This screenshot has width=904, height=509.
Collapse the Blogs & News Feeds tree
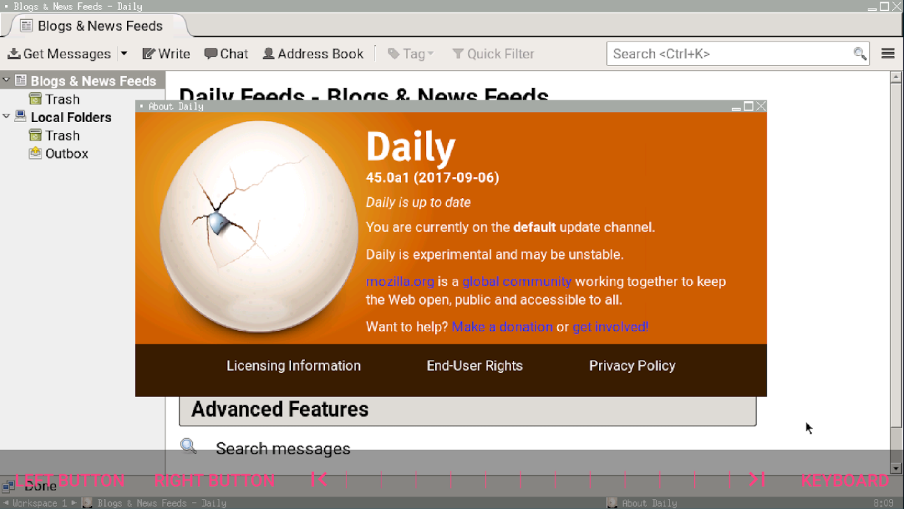[6, 80]
